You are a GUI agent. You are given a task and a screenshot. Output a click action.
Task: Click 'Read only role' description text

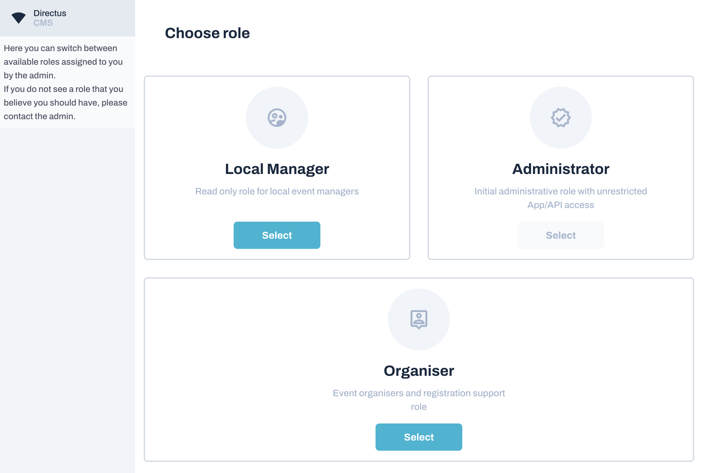277,191
